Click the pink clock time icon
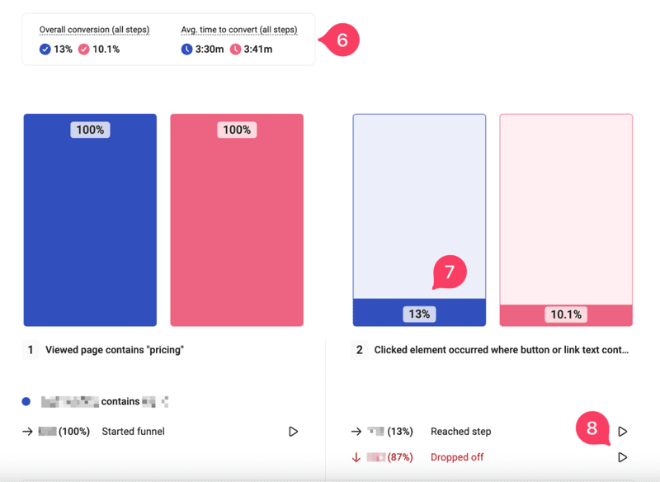 point(236,50)
